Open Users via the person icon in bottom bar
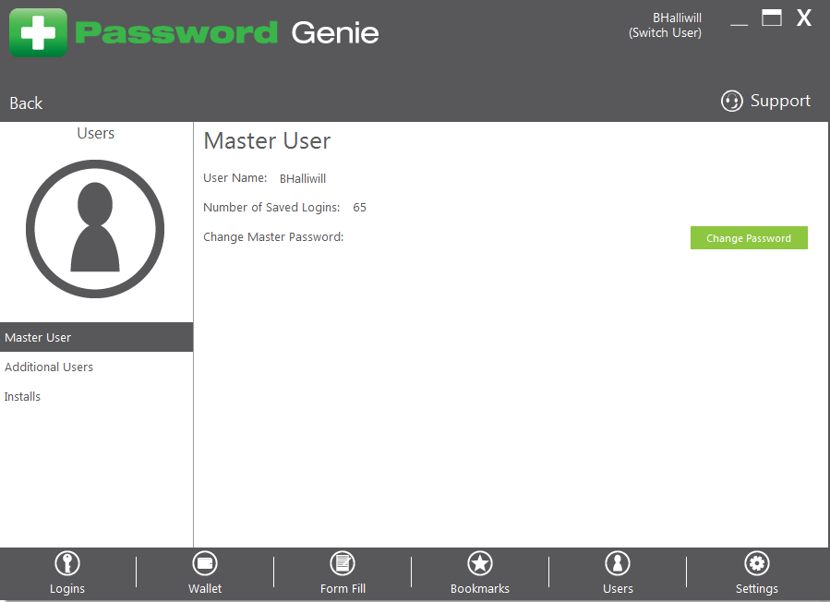830x602 pixels. (x=618, y=563)
